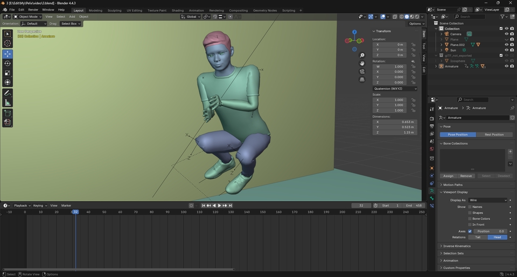This screenshot has height=277, width=517.
Task: Jump to the timeline end frame
Action: point(231,205)
